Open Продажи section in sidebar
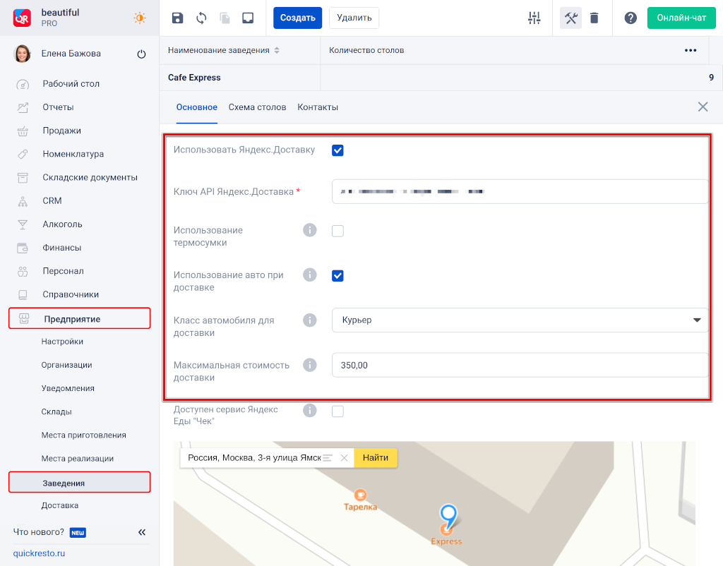The width and height of the screenshot is (723, 566). click(62, 131)
